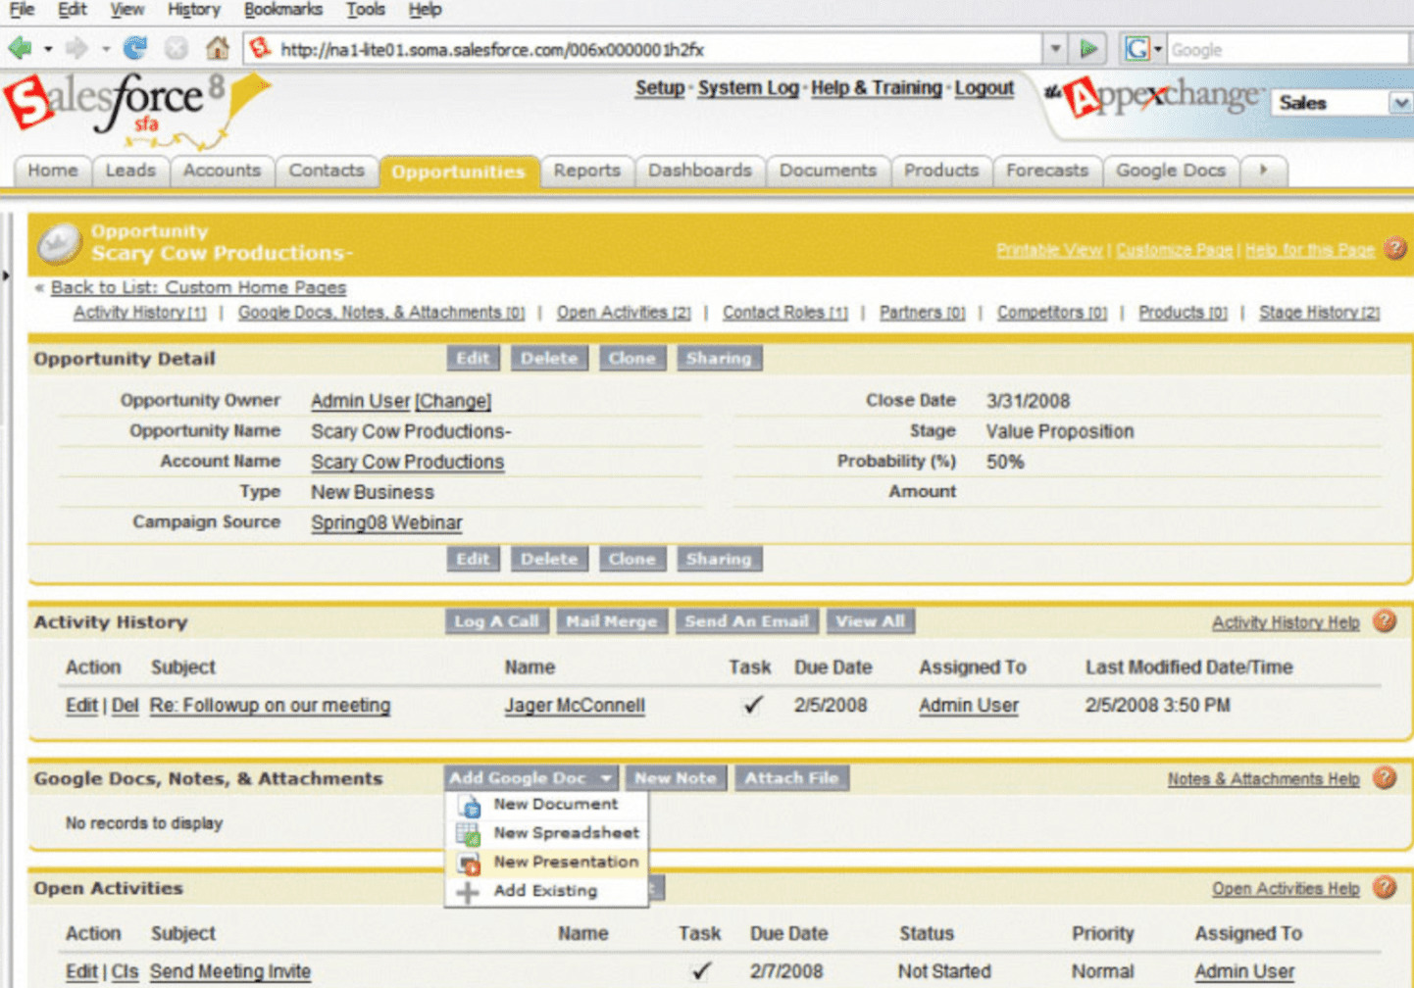The width and height of the screenshot is (1414, 988).
Task: Open the Sales app selector dropdown
Action: (1400, 103)
